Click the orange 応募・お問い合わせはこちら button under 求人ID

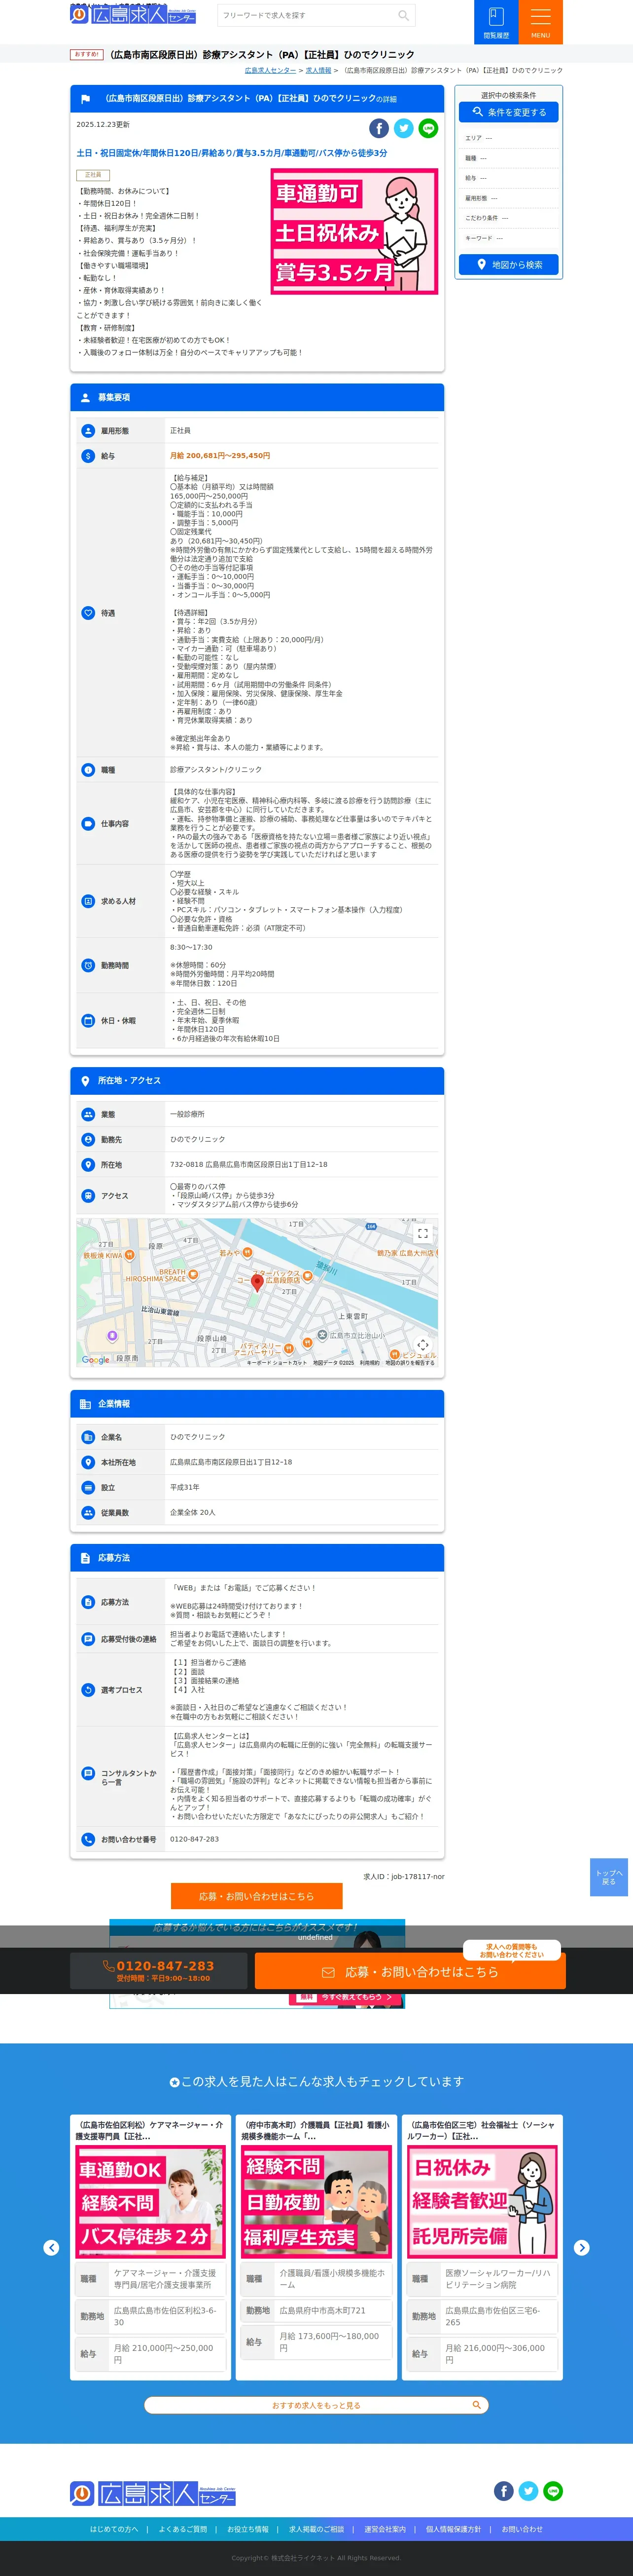pyautogui.click(x=256, y=1896)
